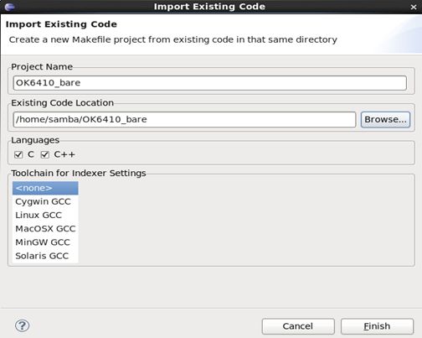Click empty space in the Toolchain list box

pos(245,222)
